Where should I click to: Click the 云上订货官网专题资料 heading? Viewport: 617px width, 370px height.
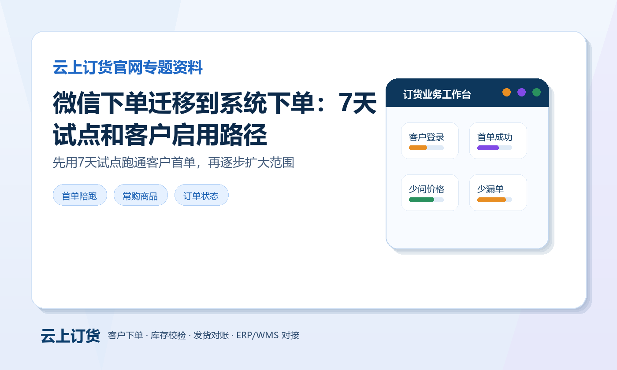click(128, 68)
